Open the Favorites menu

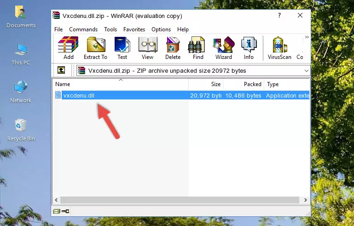click(x=134, y=29)
